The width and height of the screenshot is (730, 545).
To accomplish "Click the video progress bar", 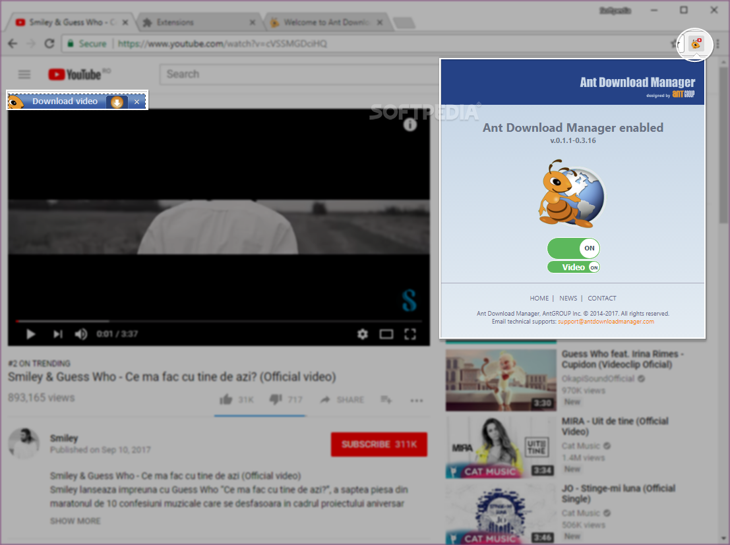I will tap(219, 321).
